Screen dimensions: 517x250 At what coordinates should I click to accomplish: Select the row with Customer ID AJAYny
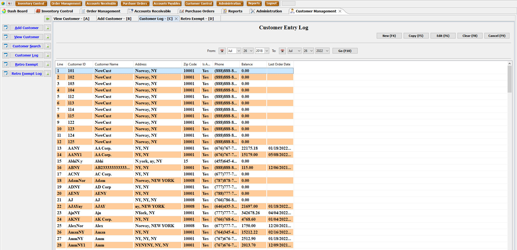coord(174,206)
